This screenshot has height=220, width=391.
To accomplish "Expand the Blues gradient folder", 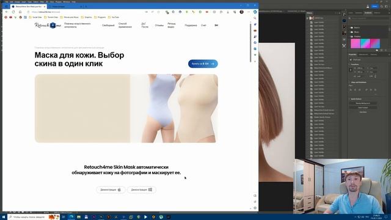I will 349,32.
